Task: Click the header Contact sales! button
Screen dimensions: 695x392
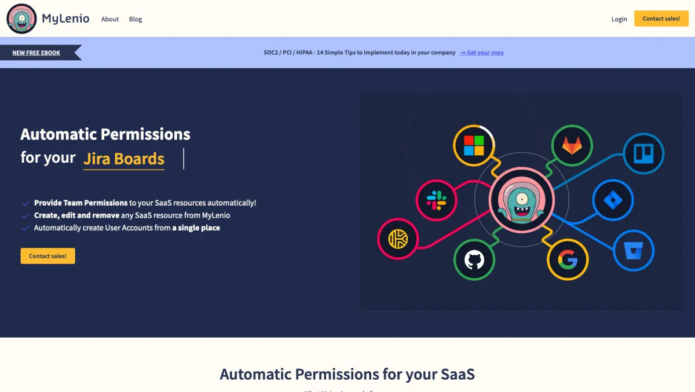Action: pyautogui.click(x=661, y=19)
